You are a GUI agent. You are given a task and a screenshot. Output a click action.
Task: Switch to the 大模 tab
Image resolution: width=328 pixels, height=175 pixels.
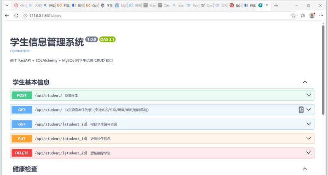click(35, 5)
